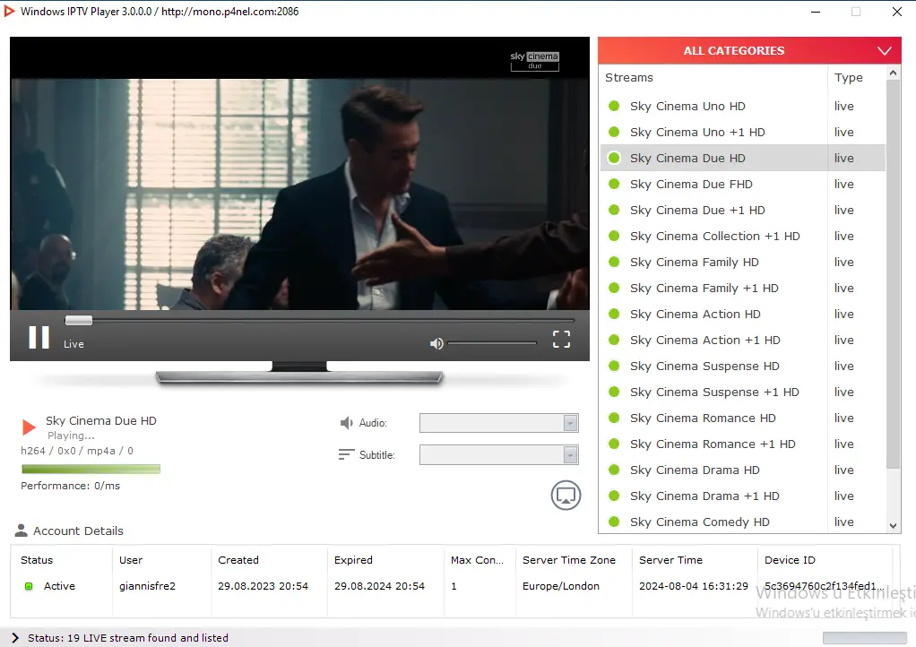Adjust the volume slider

coord(492,343)
